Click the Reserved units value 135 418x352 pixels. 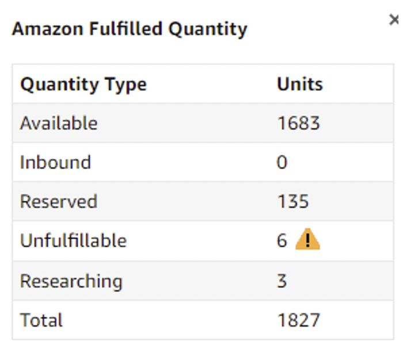click(293, 201)
